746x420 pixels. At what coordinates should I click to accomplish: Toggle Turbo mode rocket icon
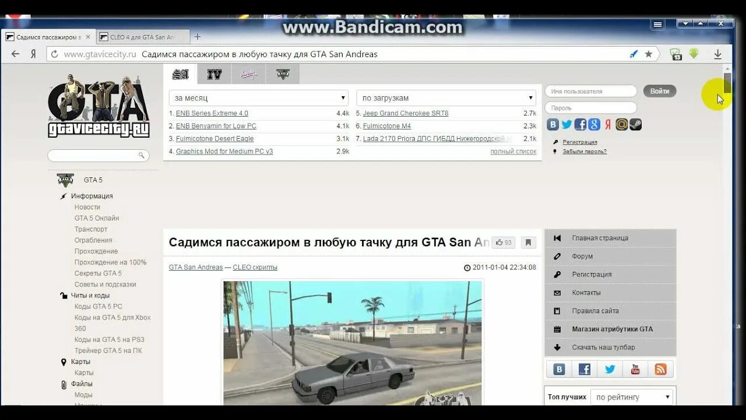coord(634,54)
